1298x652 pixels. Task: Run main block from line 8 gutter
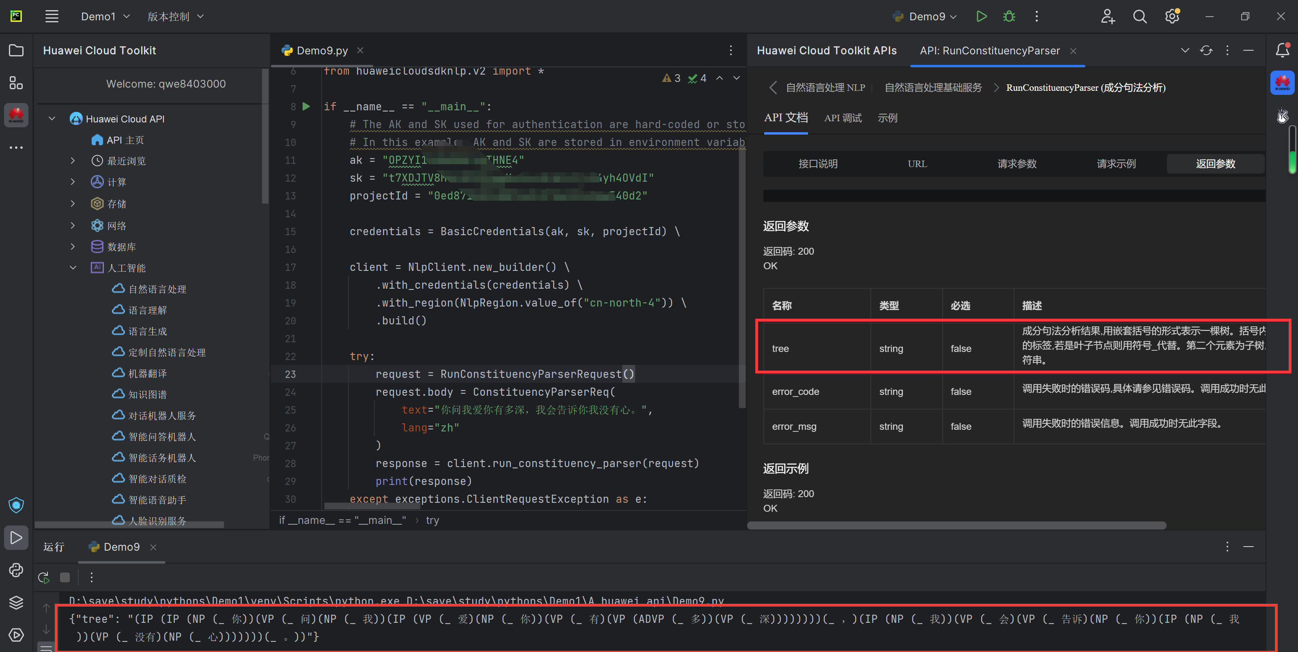306,106
